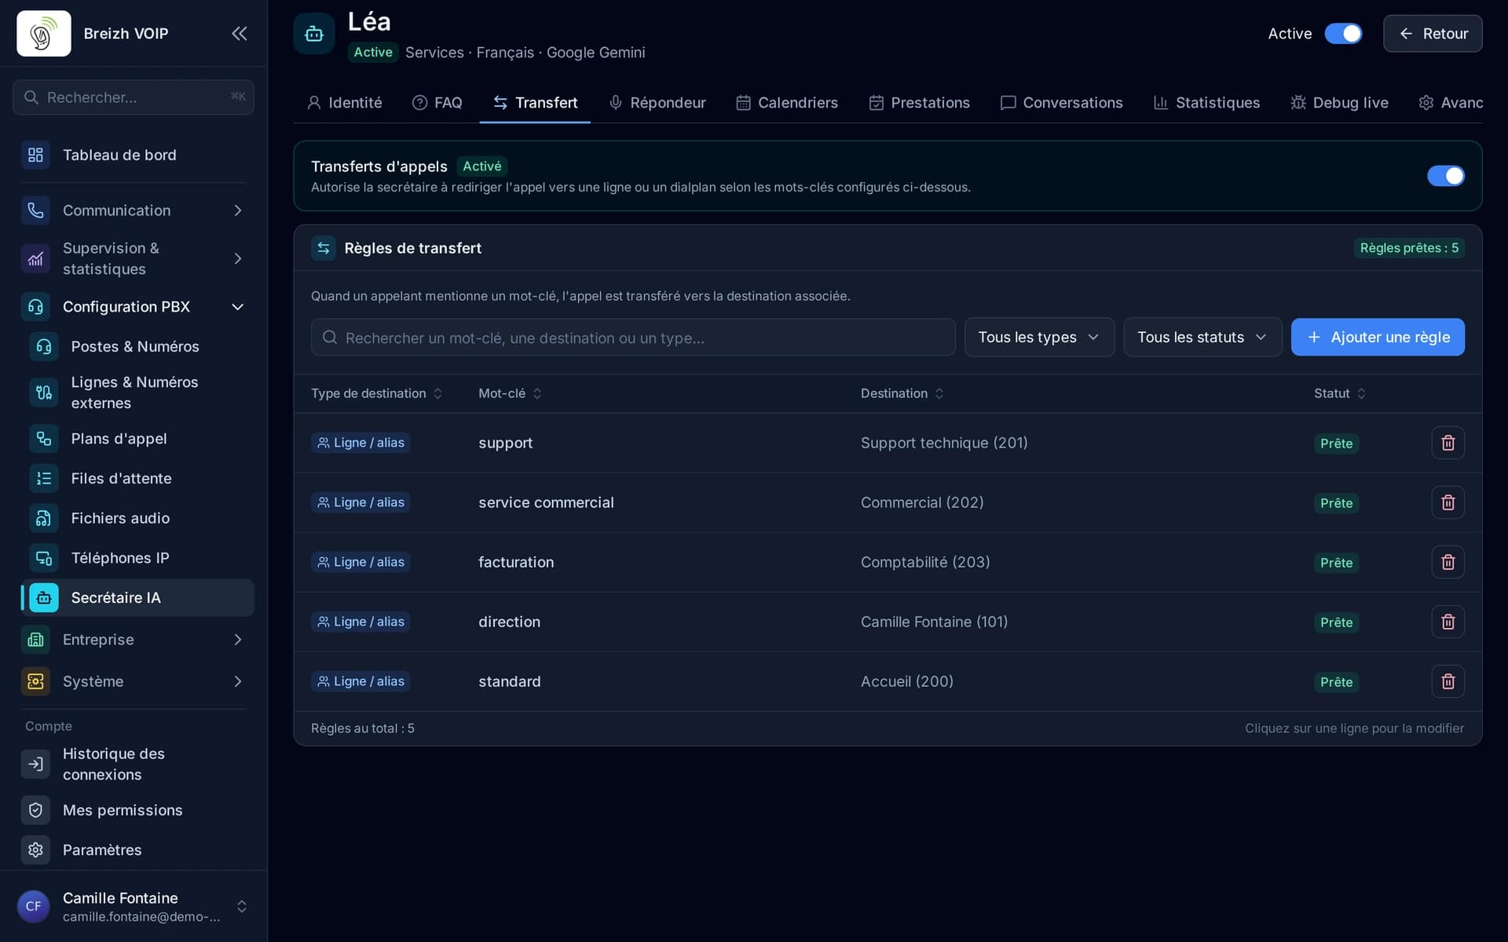Click the Files d'attente list icon
Image resolution: width=1508 pixels, height=942 pixels.
[44, 478]
